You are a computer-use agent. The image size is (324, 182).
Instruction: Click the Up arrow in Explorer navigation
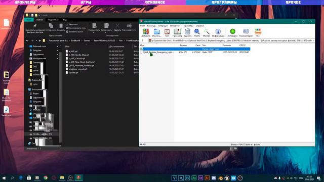(39, 40)
